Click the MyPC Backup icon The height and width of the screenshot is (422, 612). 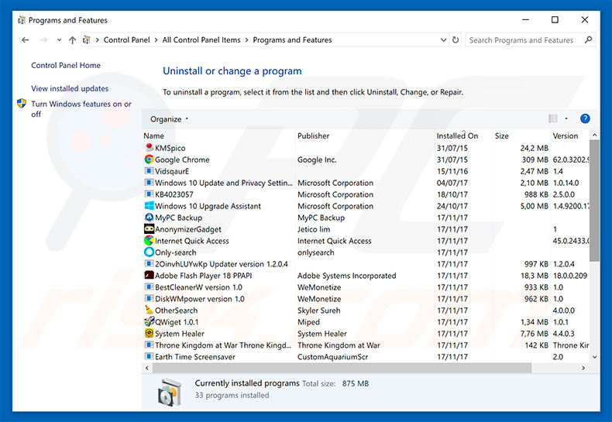click(149, 218)
